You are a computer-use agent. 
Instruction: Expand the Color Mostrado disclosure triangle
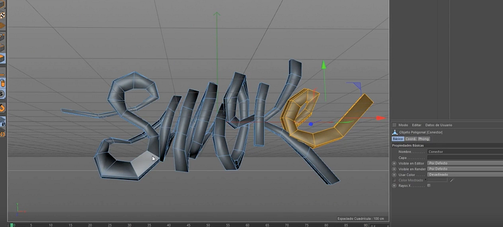pyautogui.click(x=426, y=180)
